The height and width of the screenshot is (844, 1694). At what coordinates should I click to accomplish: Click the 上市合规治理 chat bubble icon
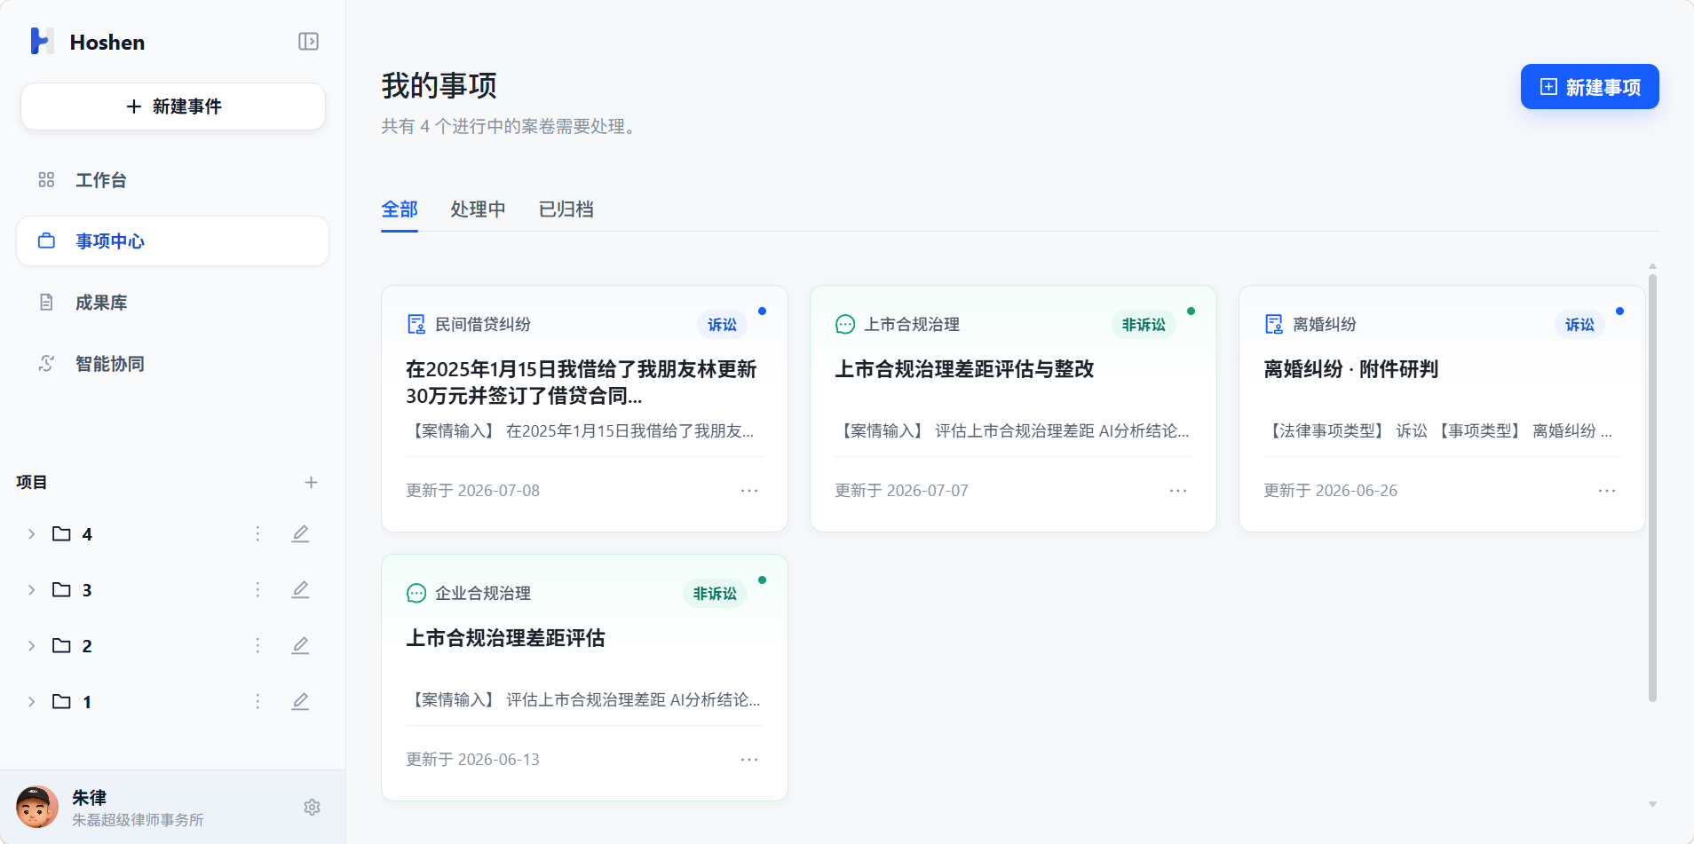click(845, 325)
